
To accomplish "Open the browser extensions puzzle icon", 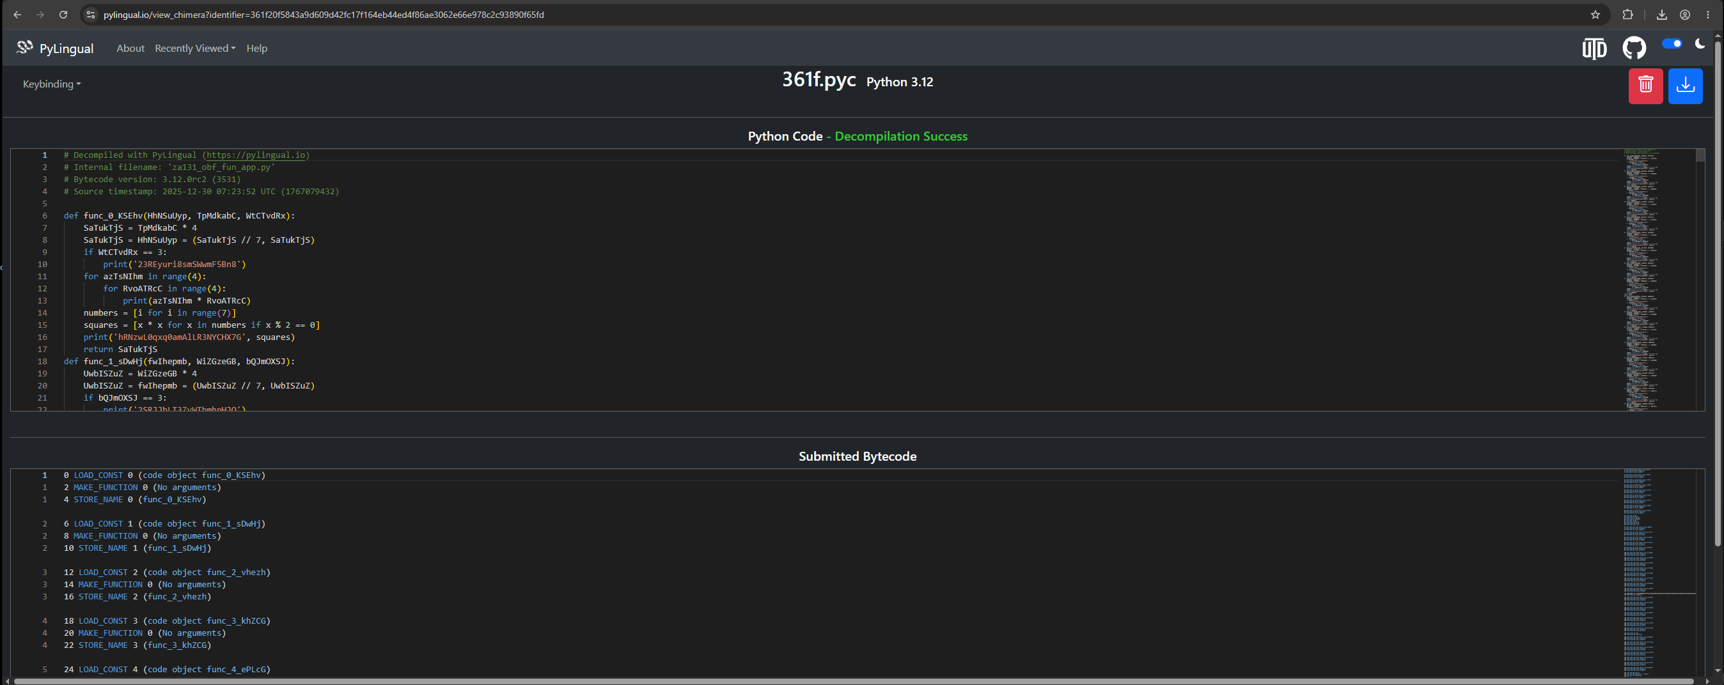I will tap(1627, 15).
